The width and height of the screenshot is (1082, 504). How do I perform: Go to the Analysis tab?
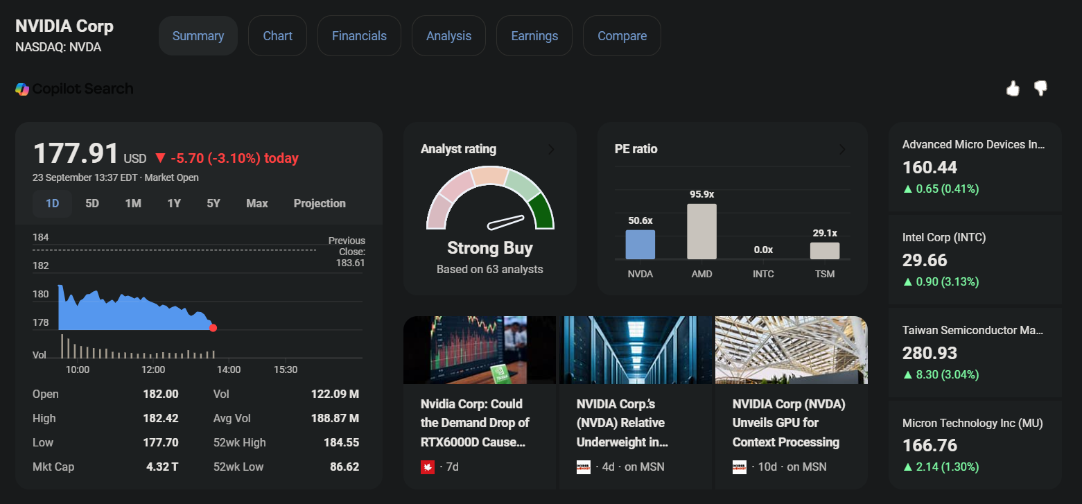[448, 36]
